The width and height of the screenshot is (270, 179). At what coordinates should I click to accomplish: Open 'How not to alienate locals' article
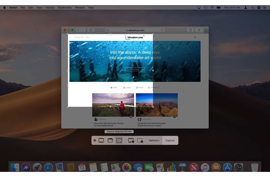[x=109, y=124]
